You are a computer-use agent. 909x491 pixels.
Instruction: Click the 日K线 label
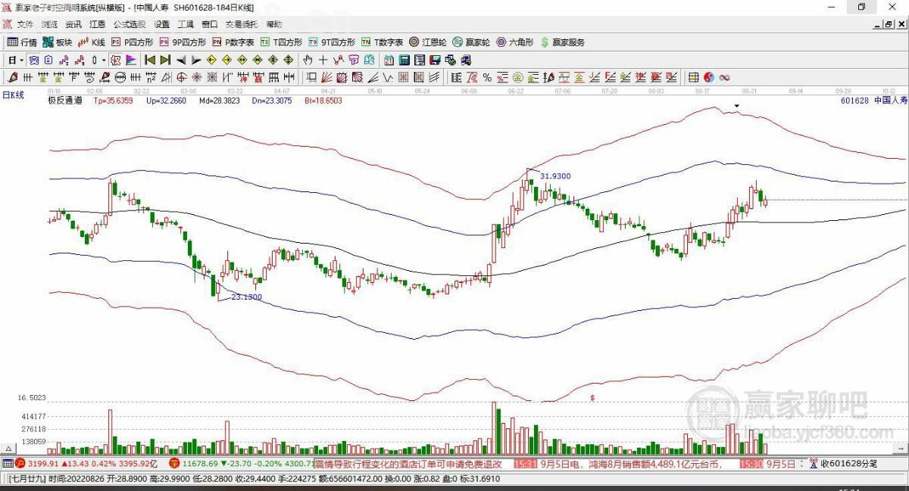(x=13, y=95)
